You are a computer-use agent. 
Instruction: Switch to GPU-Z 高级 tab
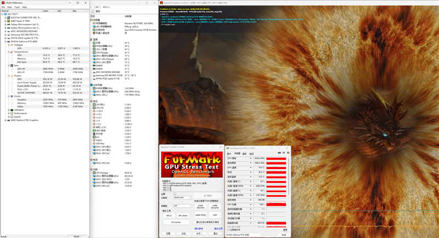pyautogui.click(x=244, y=154)
